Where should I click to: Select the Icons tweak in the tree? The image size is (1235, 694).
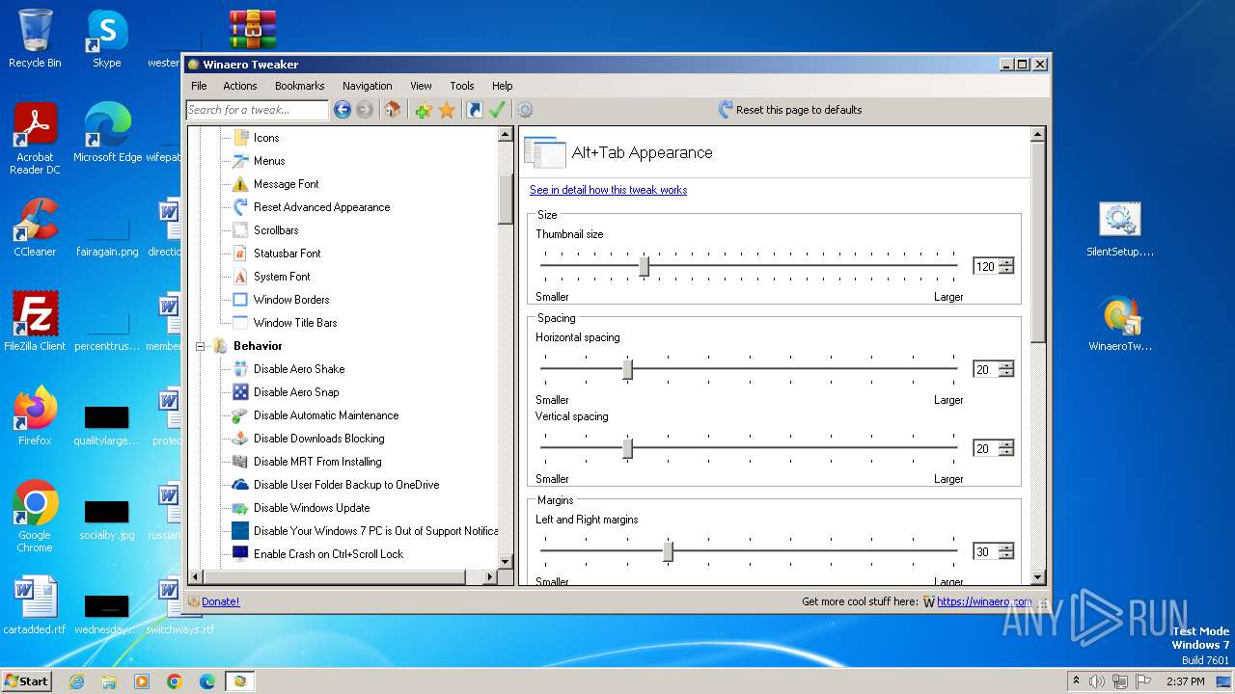[266, 138]
